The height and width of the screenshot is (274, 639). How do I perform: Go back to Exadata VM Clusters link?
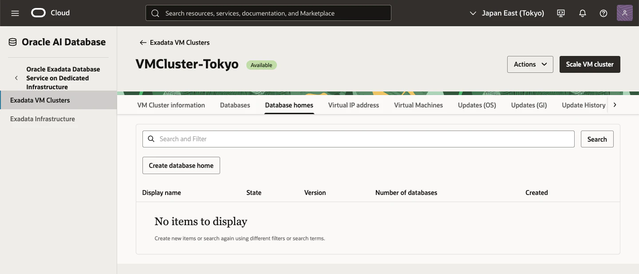tap(180, 43)
